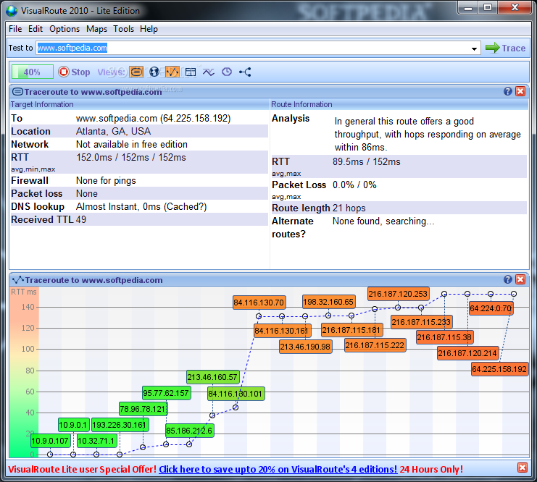Open the Help menu
Image resolution: width=537 pixels, height=482 pixels.
(x=149, y=29)
